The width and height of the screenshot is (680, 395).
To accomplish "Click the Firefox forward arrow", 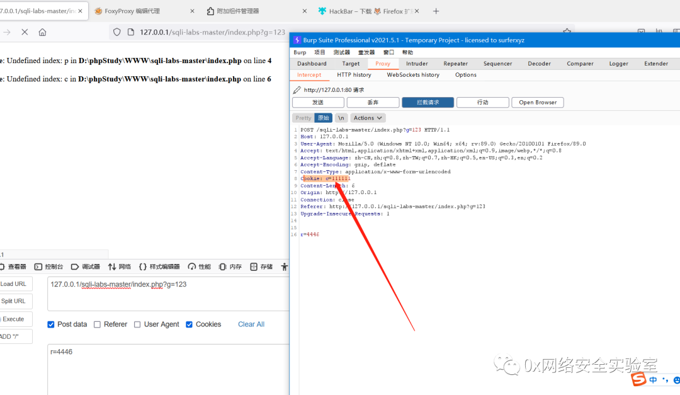I will 7,32.
